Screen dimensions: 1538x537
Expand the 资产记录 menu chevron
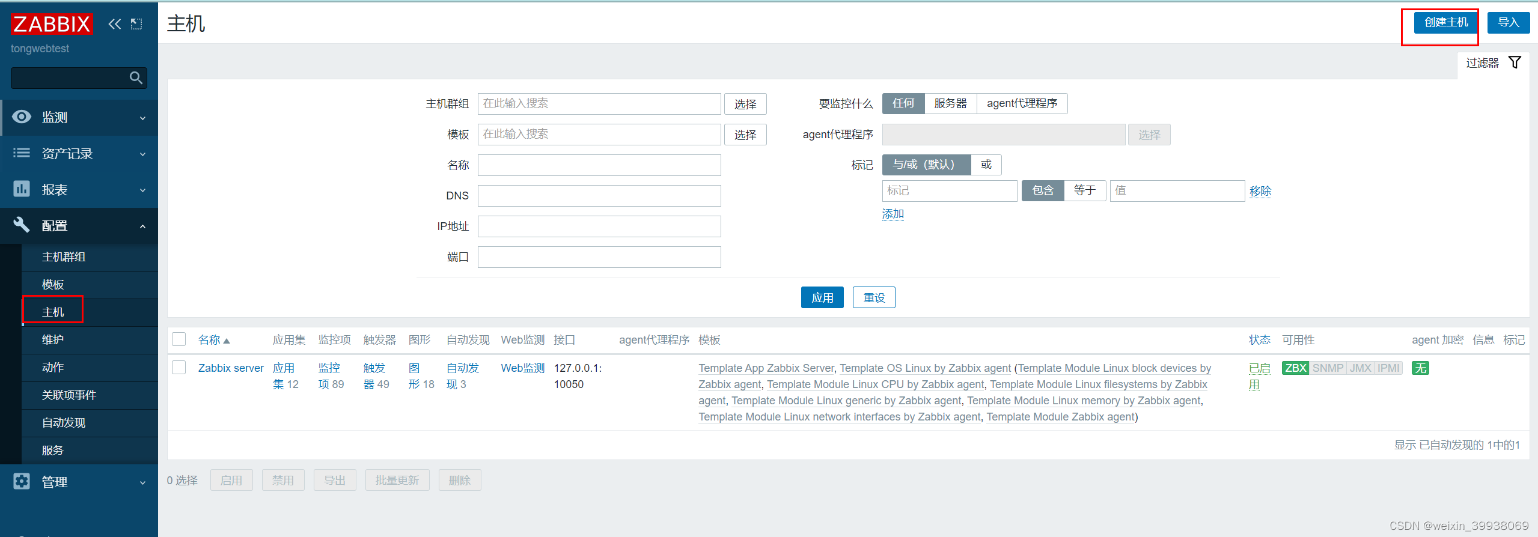[142, 154]
